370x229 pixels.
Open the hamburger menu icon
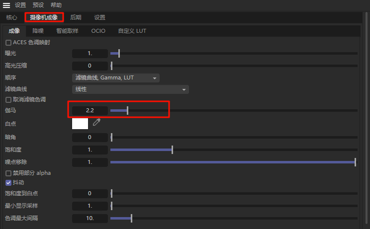(x=6, y=5)
